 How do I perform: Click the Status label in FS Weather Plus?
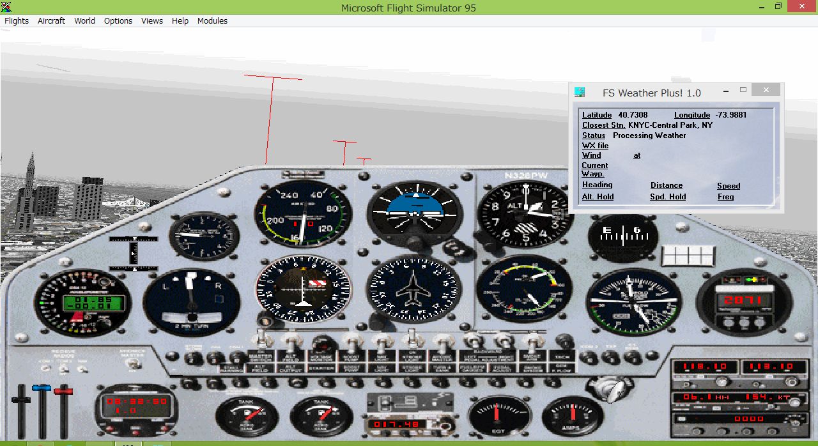pos(594,135)
